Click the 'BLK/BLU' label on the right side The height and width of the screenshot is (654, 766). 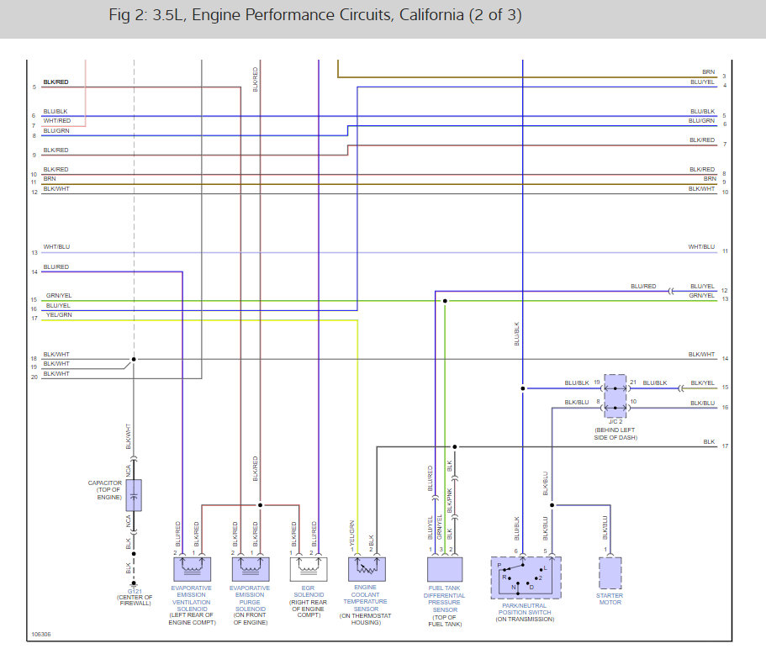[x=702, y=403]
